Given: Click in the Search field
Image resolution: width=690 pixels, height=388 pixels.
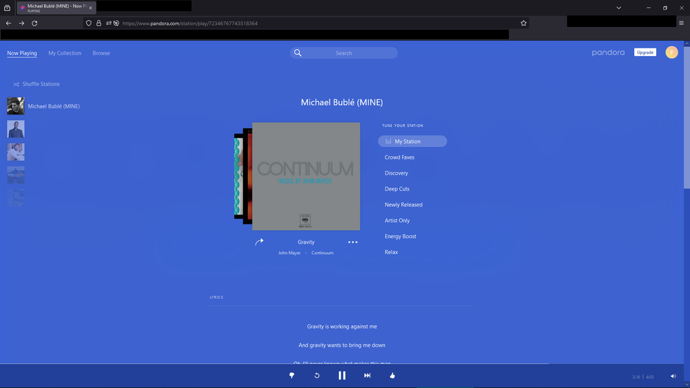Looking at the screenshot, I should point(344,53).
